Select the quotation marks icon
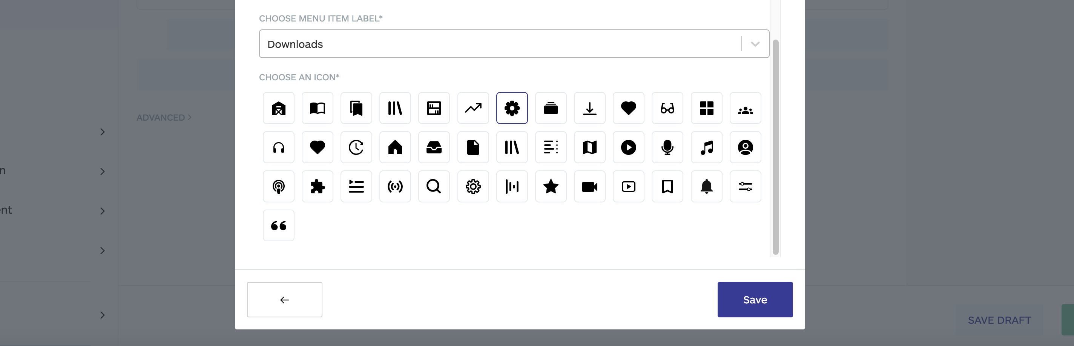 click(278, 225)
